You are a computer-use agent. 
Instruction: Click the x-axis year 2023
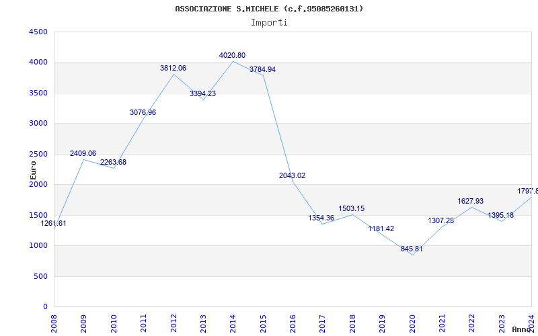[x=502, y=323]
